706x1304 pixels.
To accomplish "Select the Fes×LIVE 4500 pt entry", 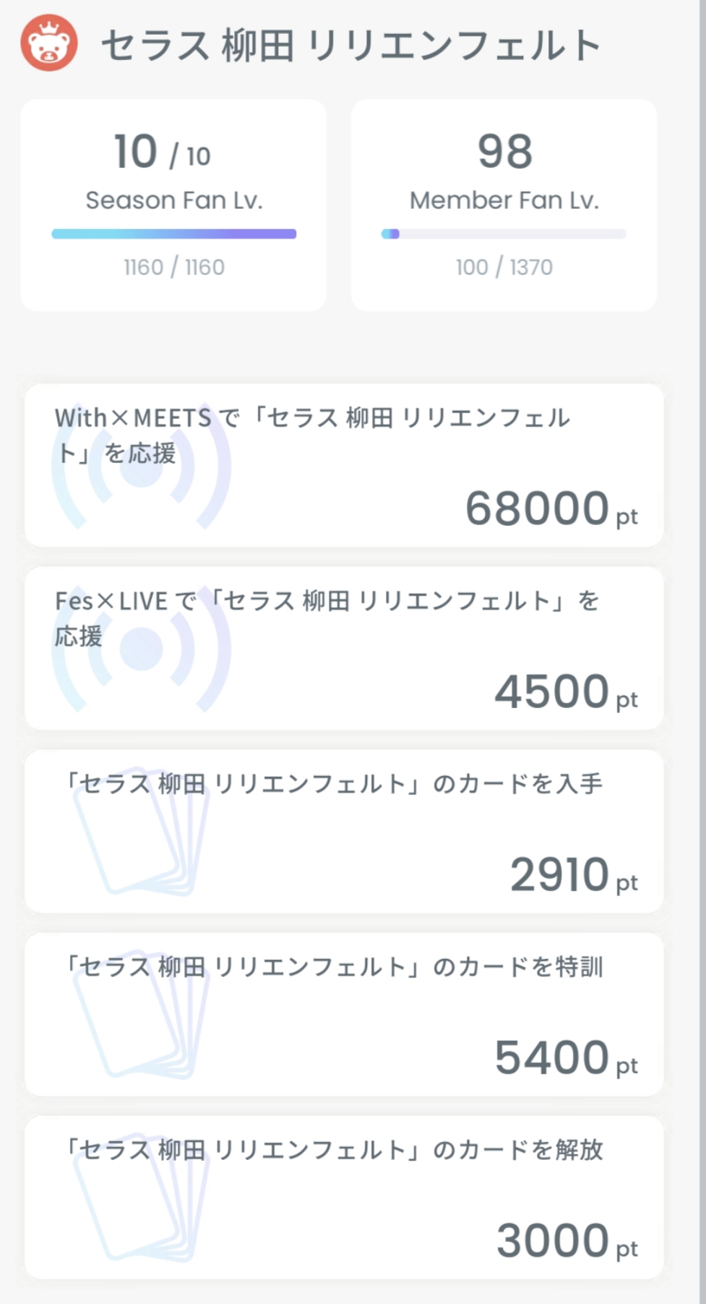I will coord(344,648).
